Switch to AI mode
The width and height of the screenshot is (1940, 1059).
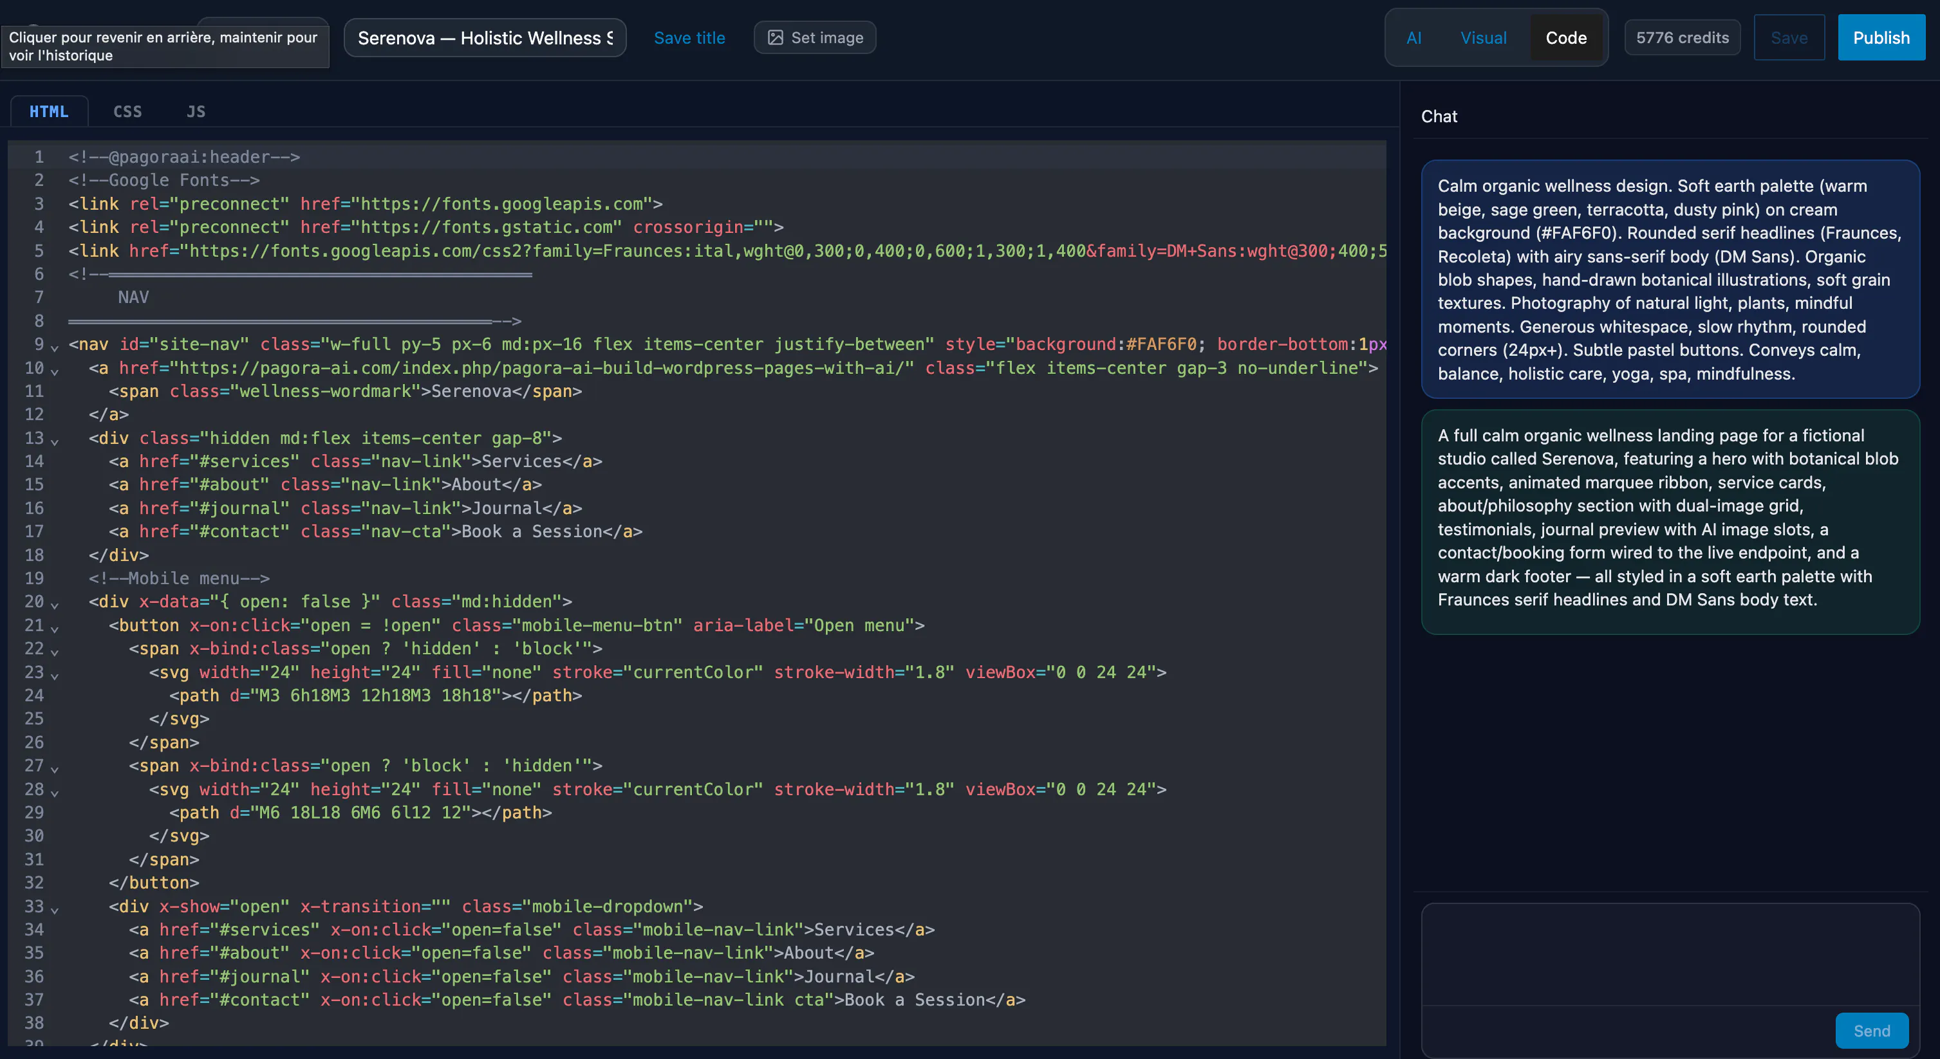(x=1413, y=37)
